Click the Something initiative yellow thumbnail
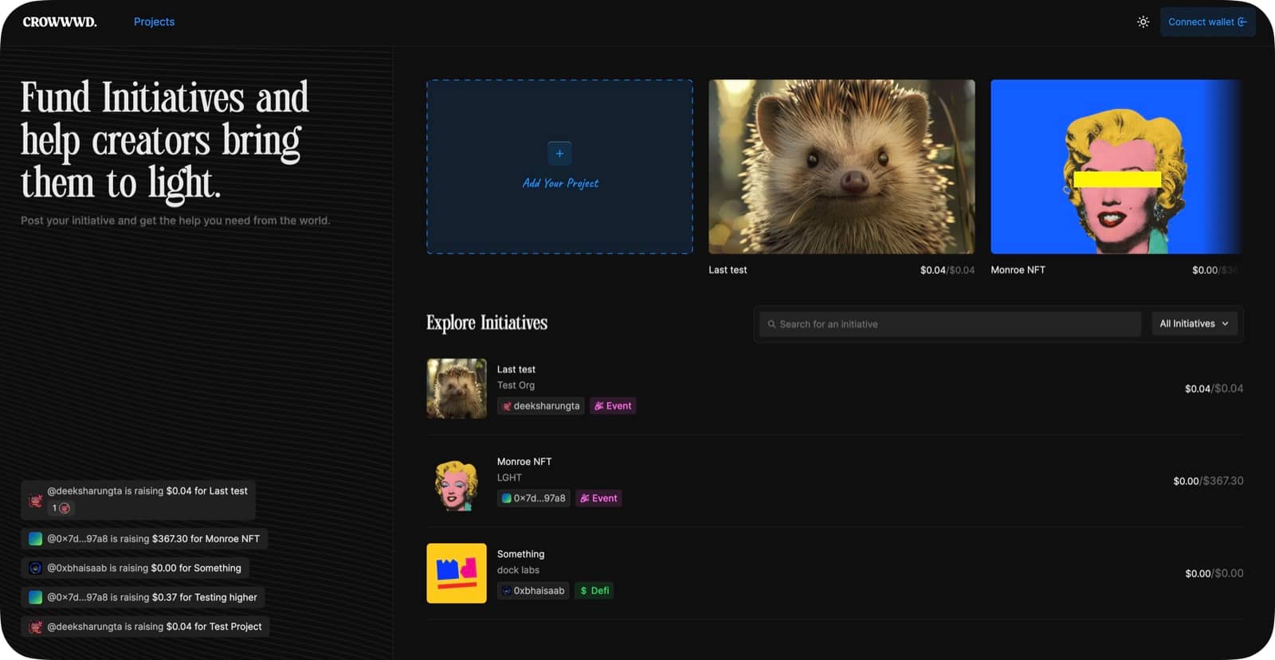Viewport: 1275px width, 660px height. 457,573
